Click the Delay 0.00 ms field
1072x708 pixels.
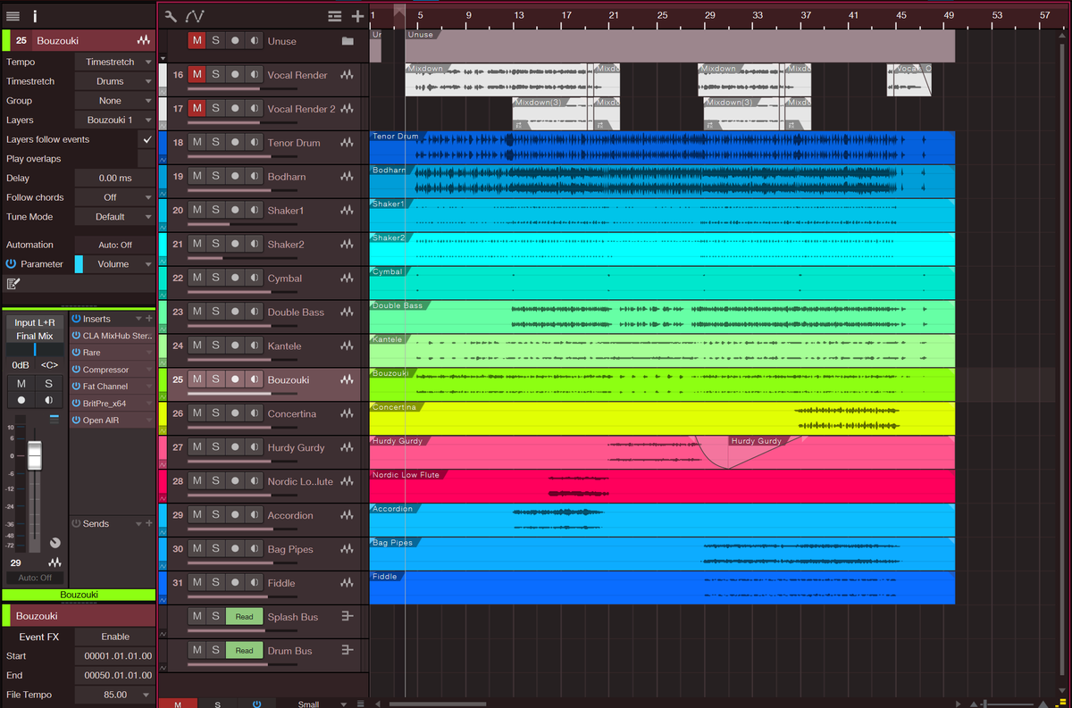pos(115,179)
